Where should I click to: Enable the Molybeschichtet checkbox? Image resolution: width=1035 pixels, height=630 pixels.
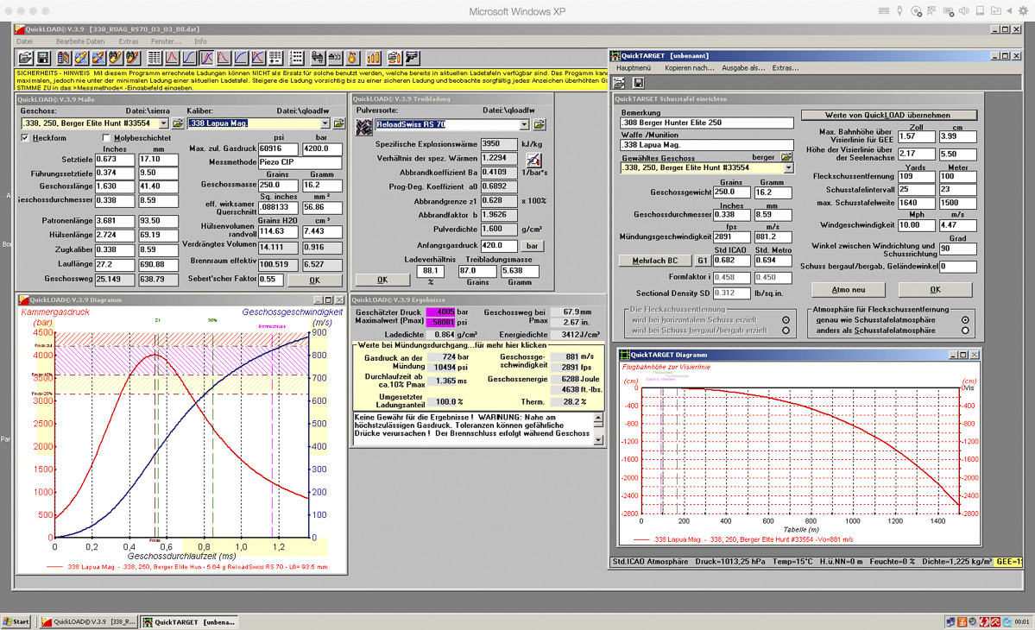[x=107, y=138]
